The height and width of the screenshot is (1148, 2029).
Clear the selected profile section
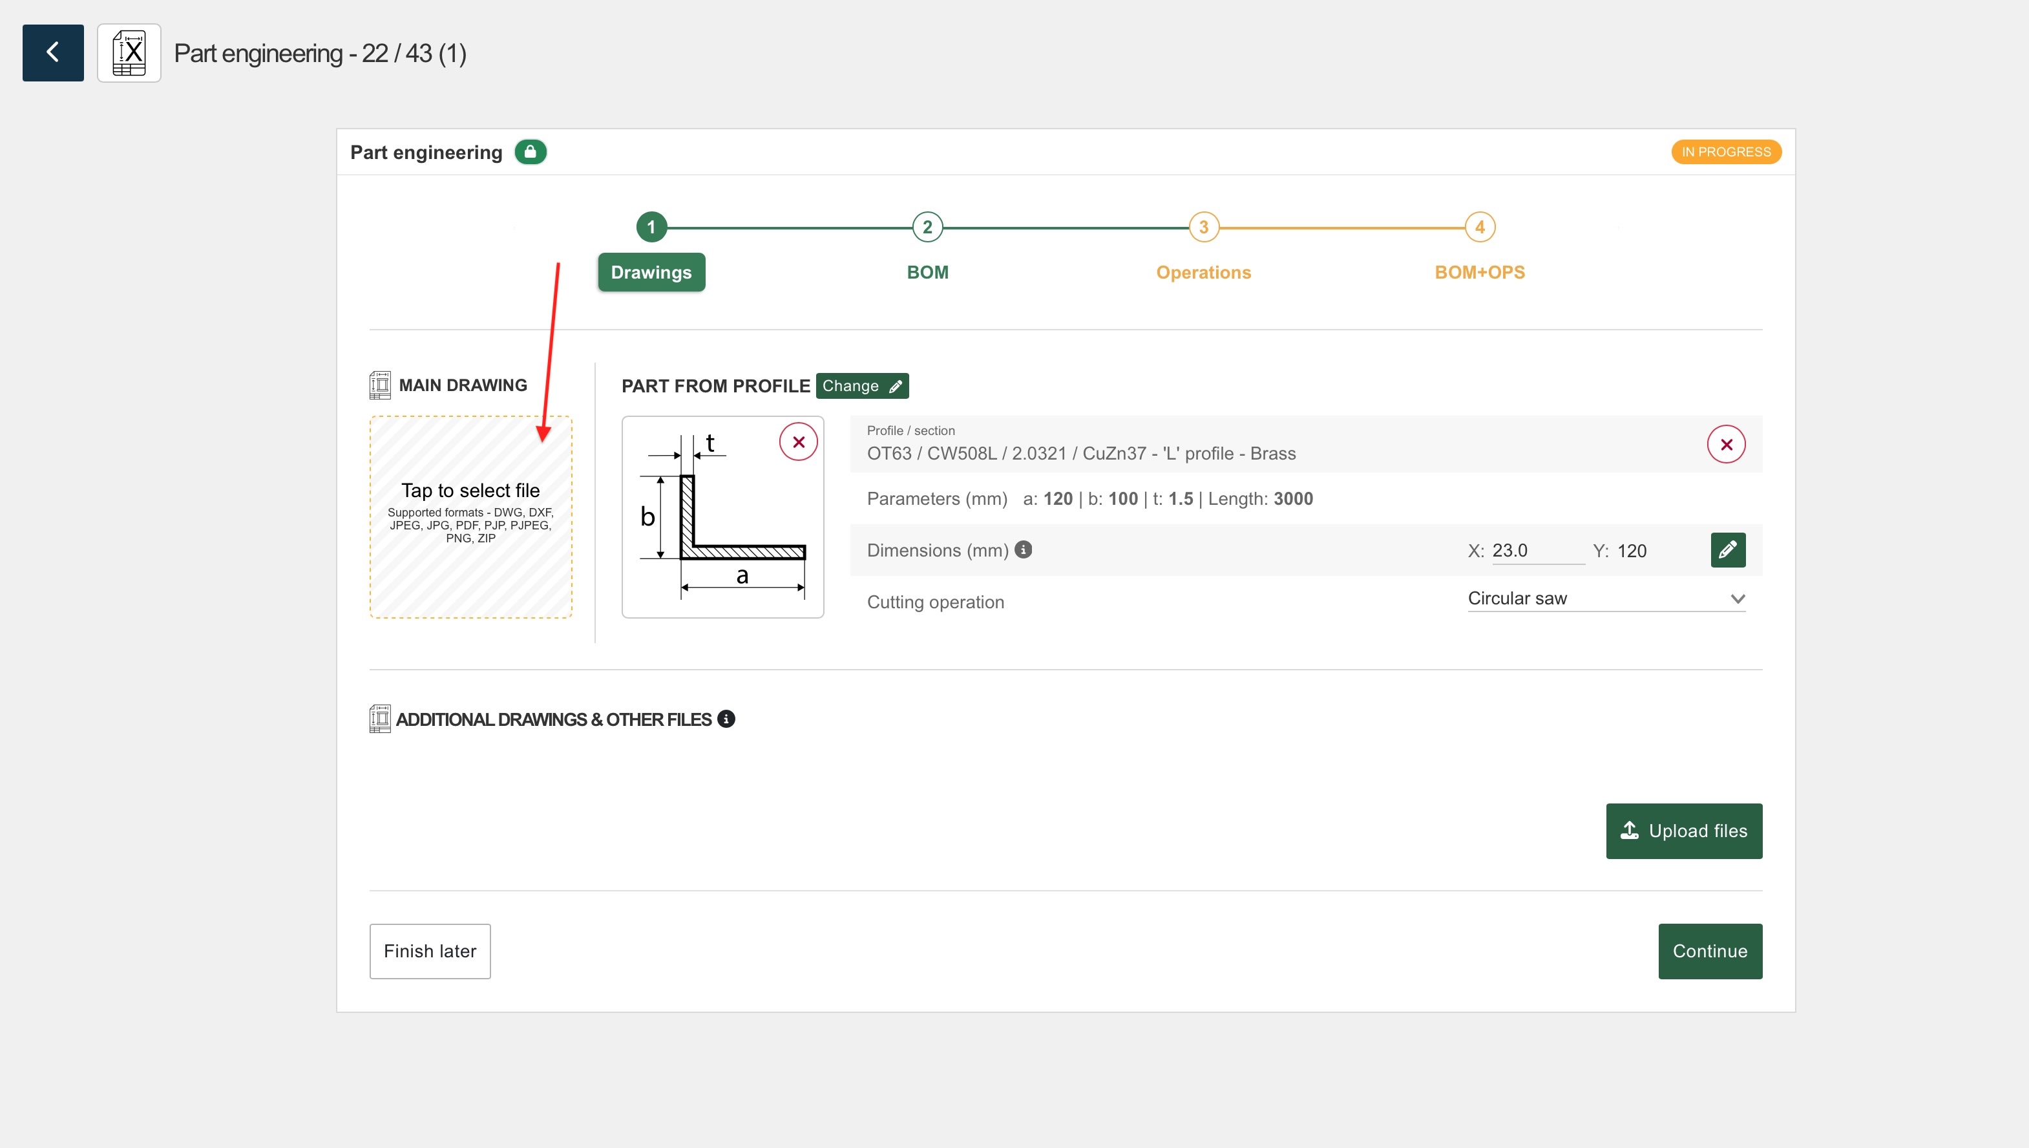pyautogui.click(x=1726, y=445)
